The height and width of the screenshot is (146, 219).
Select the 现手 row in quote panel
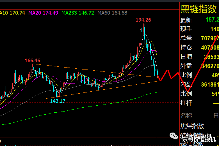[x=199, y=29]
